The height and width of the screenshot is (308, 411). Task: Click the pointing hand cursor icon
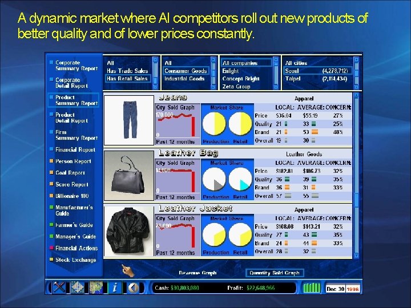coord(128,270)
